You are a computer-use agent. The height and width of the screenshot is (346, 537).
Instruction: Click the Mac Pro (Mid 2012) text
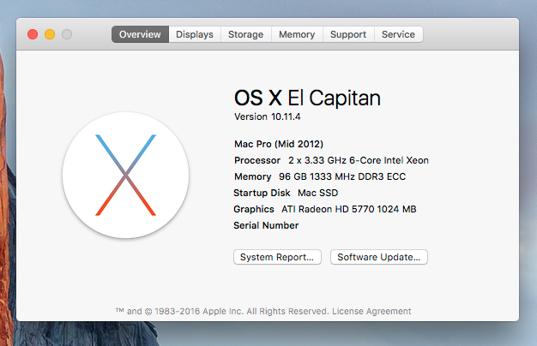pos(279,144)
